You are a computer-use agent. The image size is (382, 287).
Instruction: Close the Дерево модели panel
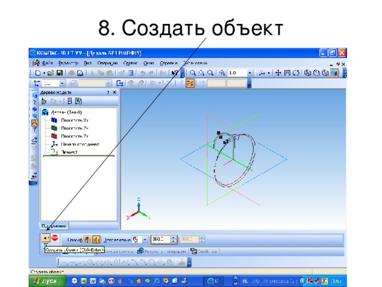(114, 93)
